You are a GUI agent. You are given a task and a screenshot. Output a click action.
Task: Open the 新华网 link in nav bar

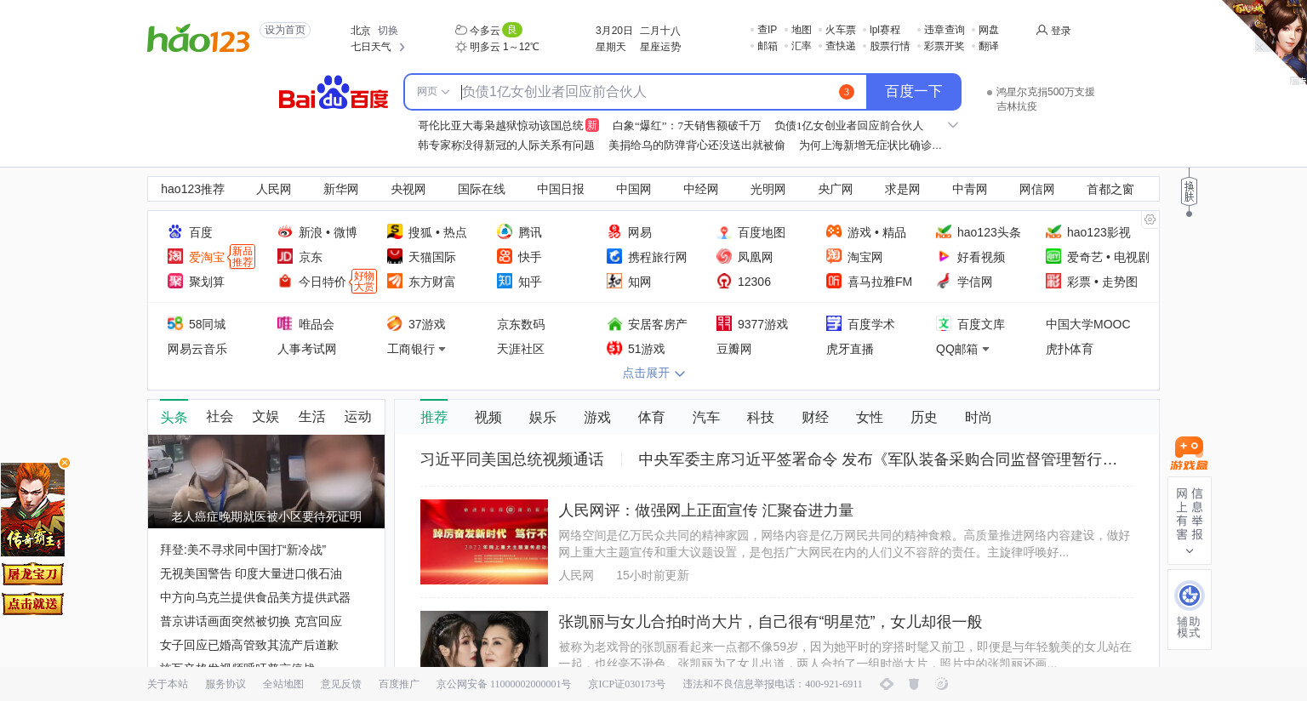point(341,189)
